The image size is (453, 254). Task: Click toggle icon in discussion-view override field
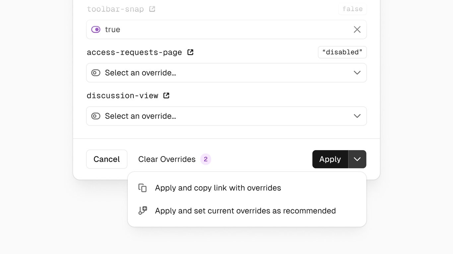pos(96,116)
